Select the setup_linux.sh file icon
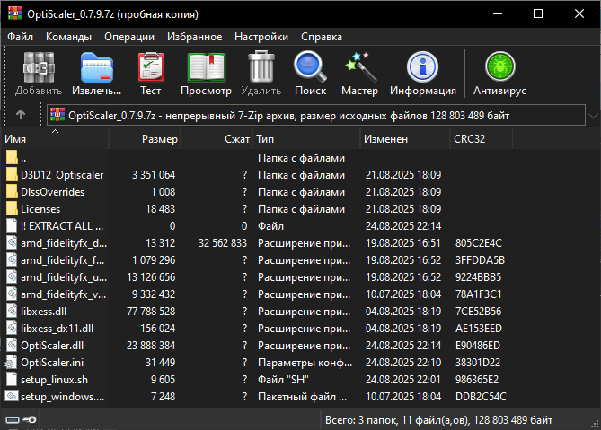The height and width of the screenshot is (430, 601). tap(12, 379)
